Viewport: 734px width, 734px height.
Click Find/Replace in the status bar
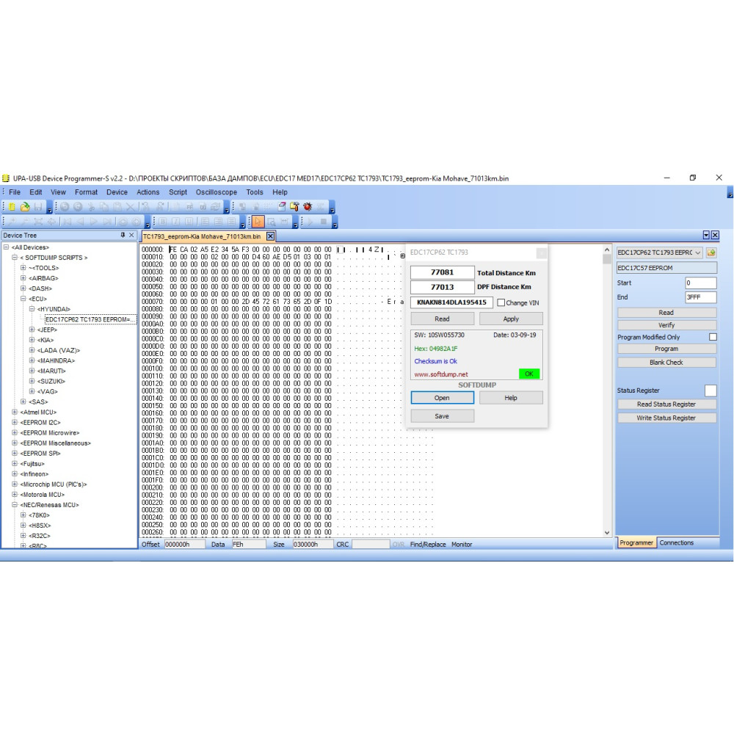click(428, 545)
